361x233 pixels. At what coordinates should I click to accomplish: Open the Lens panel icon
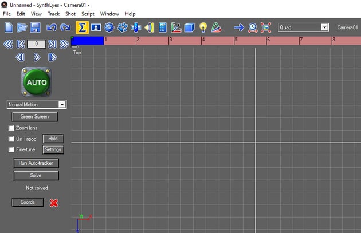[x=149, y=27]
